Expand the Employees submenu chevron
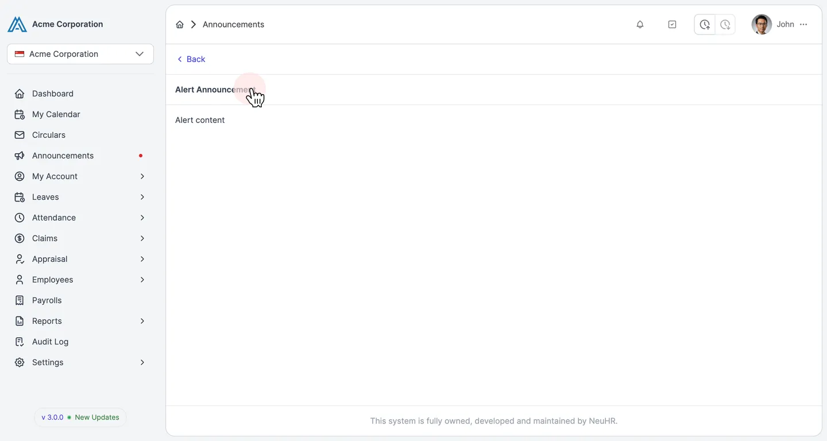Viewport: 827px width, 441px height. (x=142, y=280)
